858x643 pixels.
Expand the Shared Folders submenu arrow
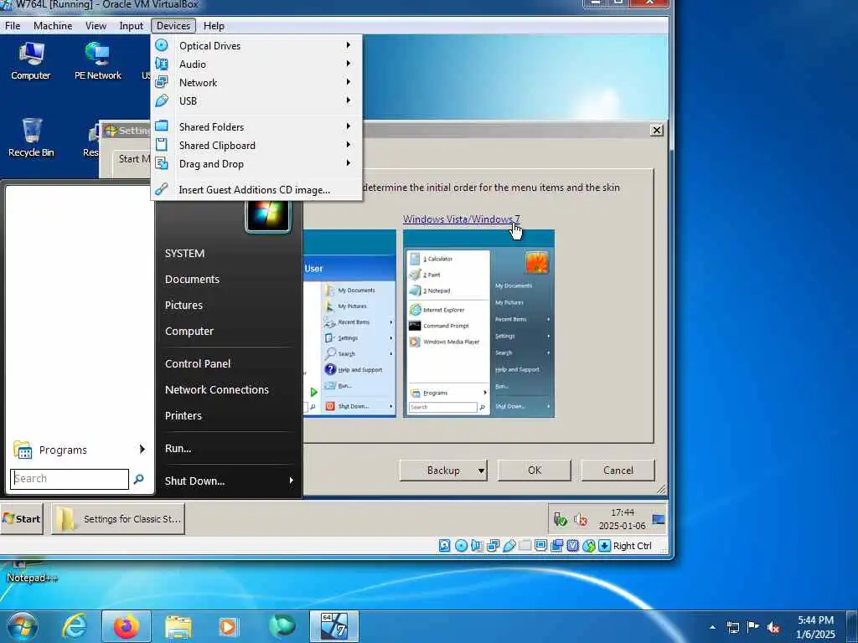tap(348, 126)
